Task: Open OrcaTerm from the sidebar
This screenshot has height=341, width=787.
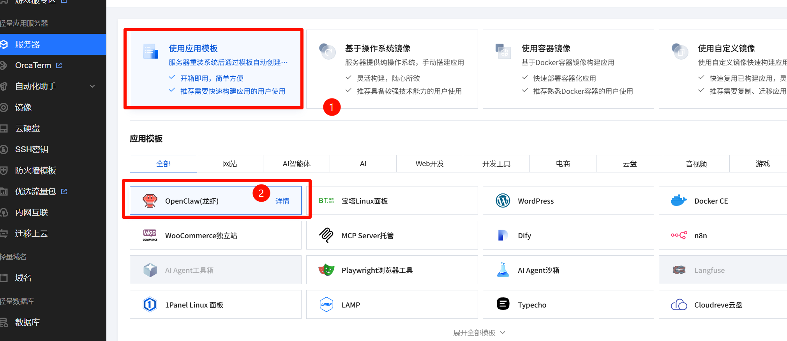Action: 34,65
